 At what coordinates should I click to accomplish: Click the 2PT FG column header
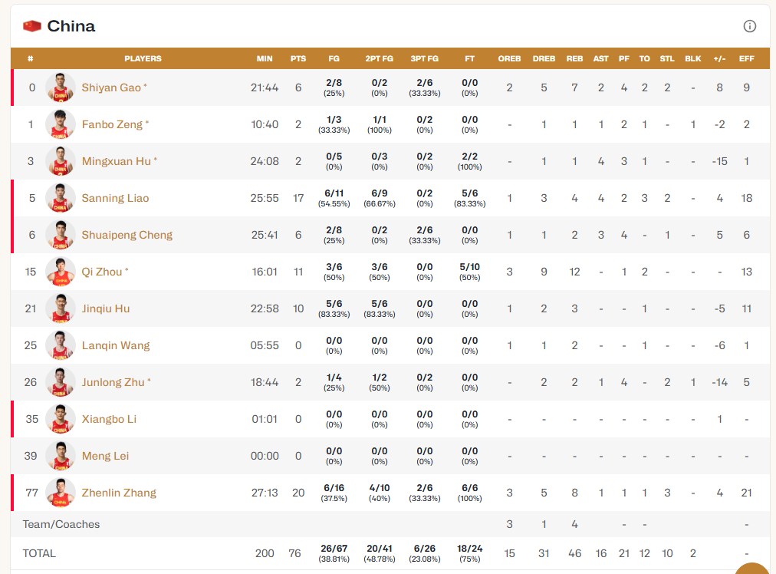coord(380,58)
